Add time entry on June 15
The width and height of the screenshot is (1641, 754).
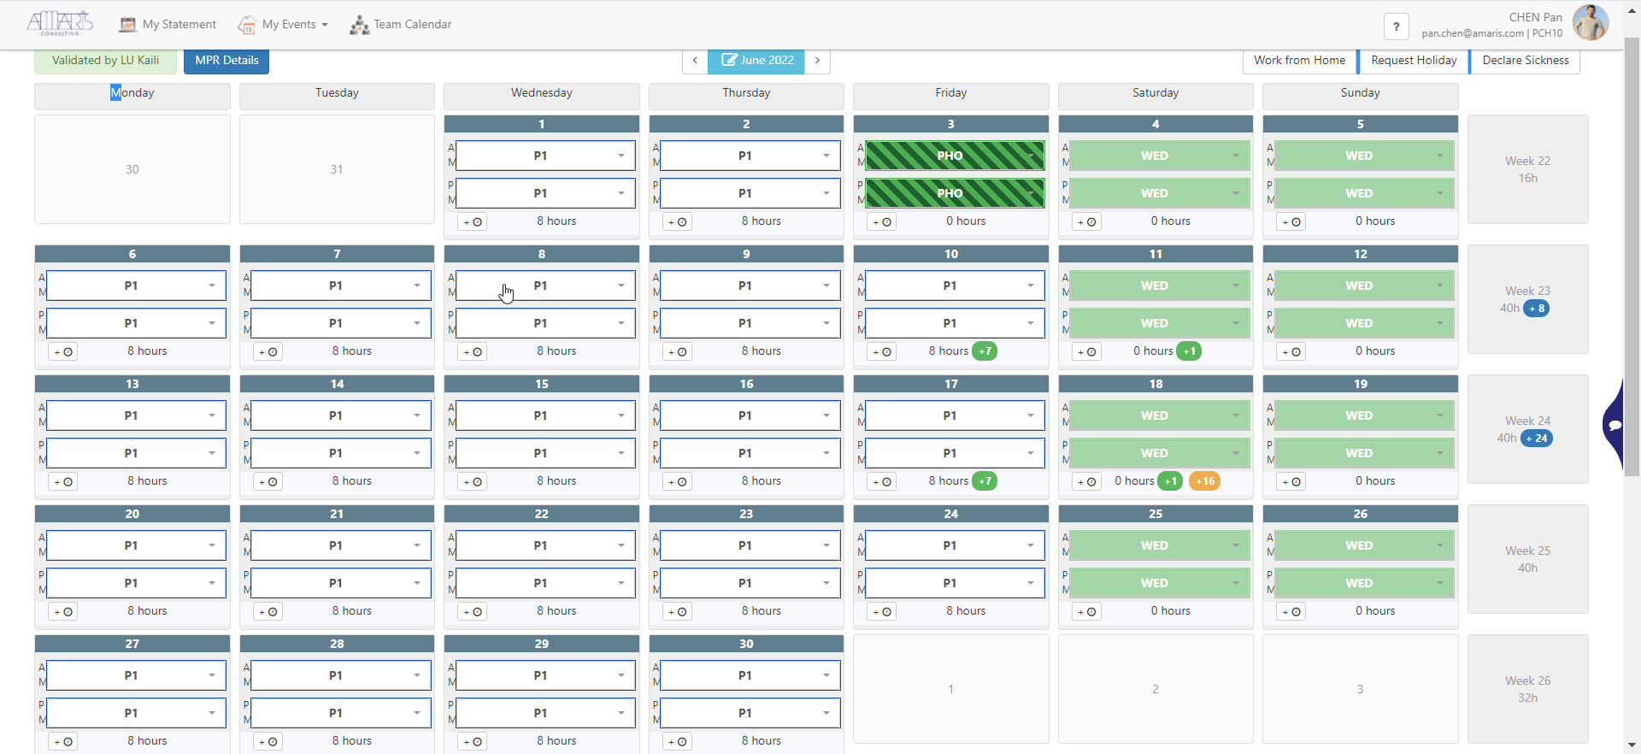click(x=473, y=482)
